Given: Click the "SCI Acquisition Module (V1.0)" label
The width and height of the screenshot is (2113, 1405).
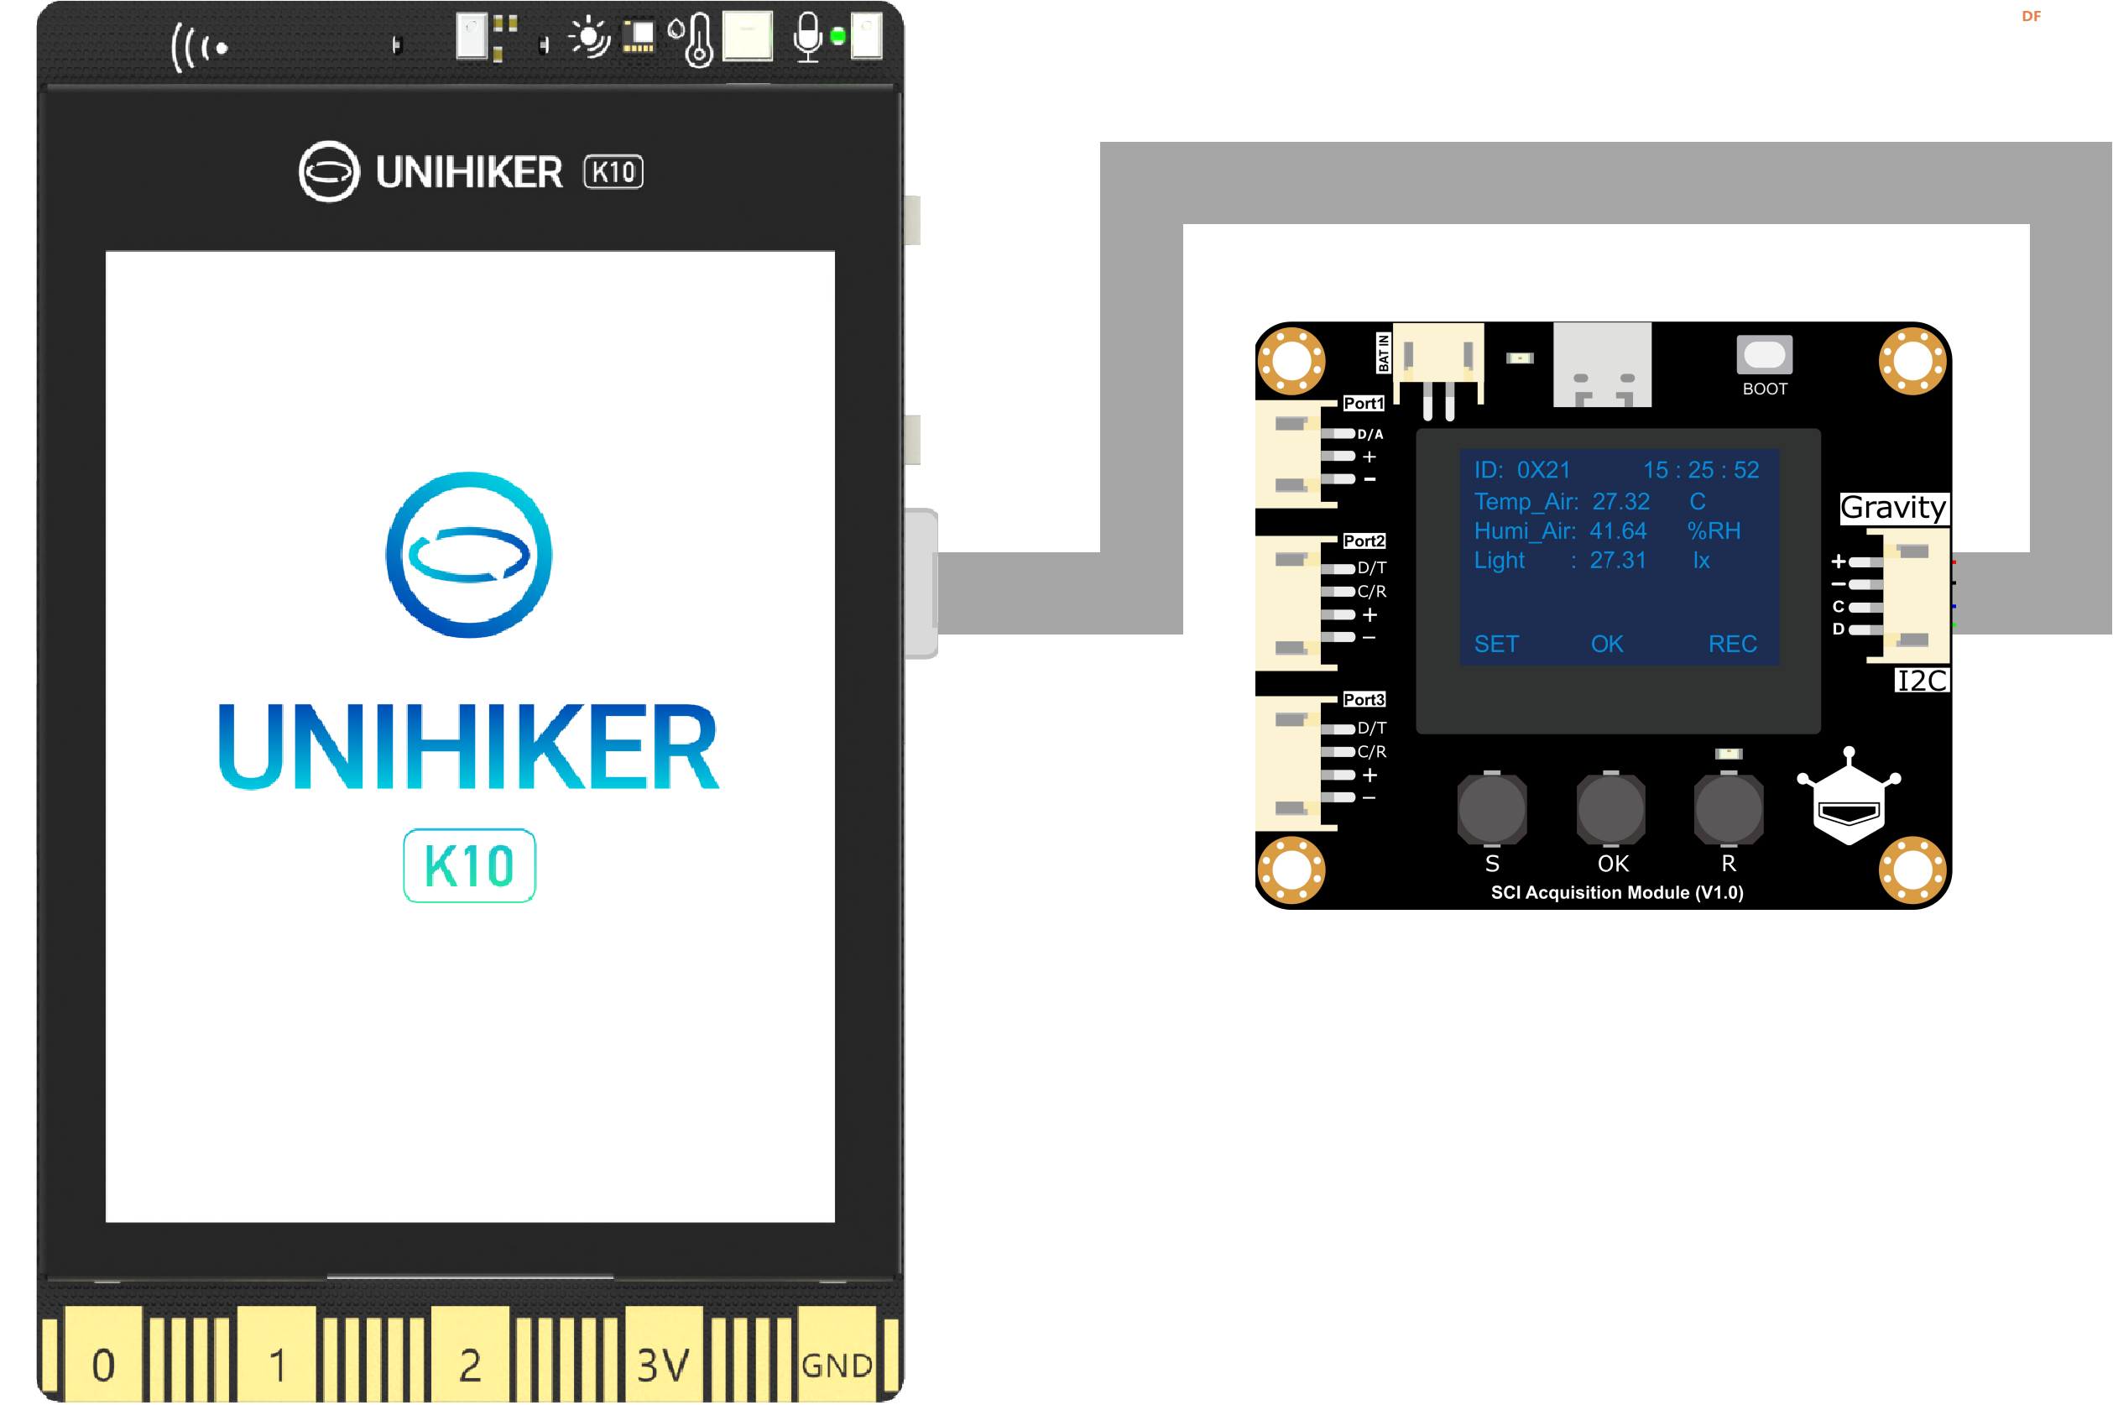Looking at the screenshot, I should point(1617,892).
